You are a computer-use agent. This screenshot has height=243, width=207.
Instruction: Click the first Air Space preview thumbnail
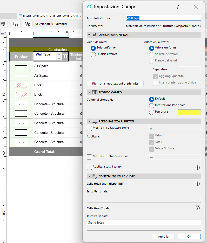click(x=21, y=66)
